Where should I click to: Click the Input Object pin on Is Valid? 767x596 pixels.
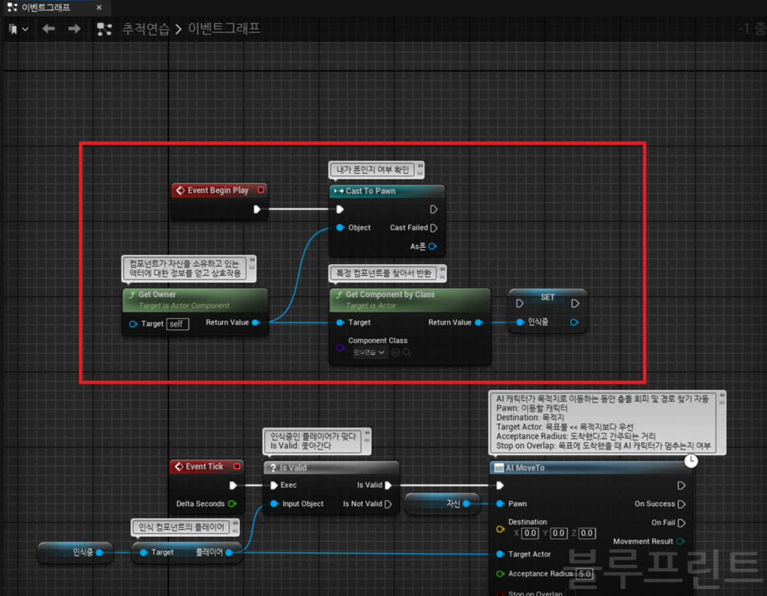(274, 503)
